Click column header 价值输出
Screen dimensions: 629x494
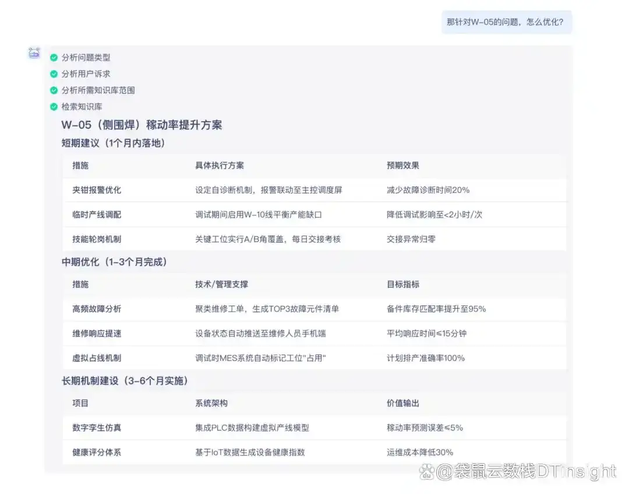point(403,403)
